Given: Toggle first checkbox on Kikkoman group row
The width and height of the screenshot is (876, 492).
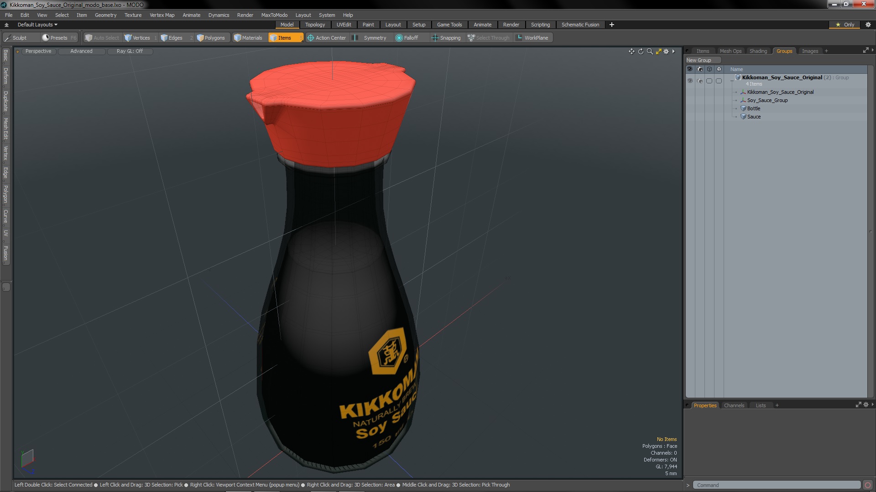Looking at the screenshot, I should (x=709, y=81).
